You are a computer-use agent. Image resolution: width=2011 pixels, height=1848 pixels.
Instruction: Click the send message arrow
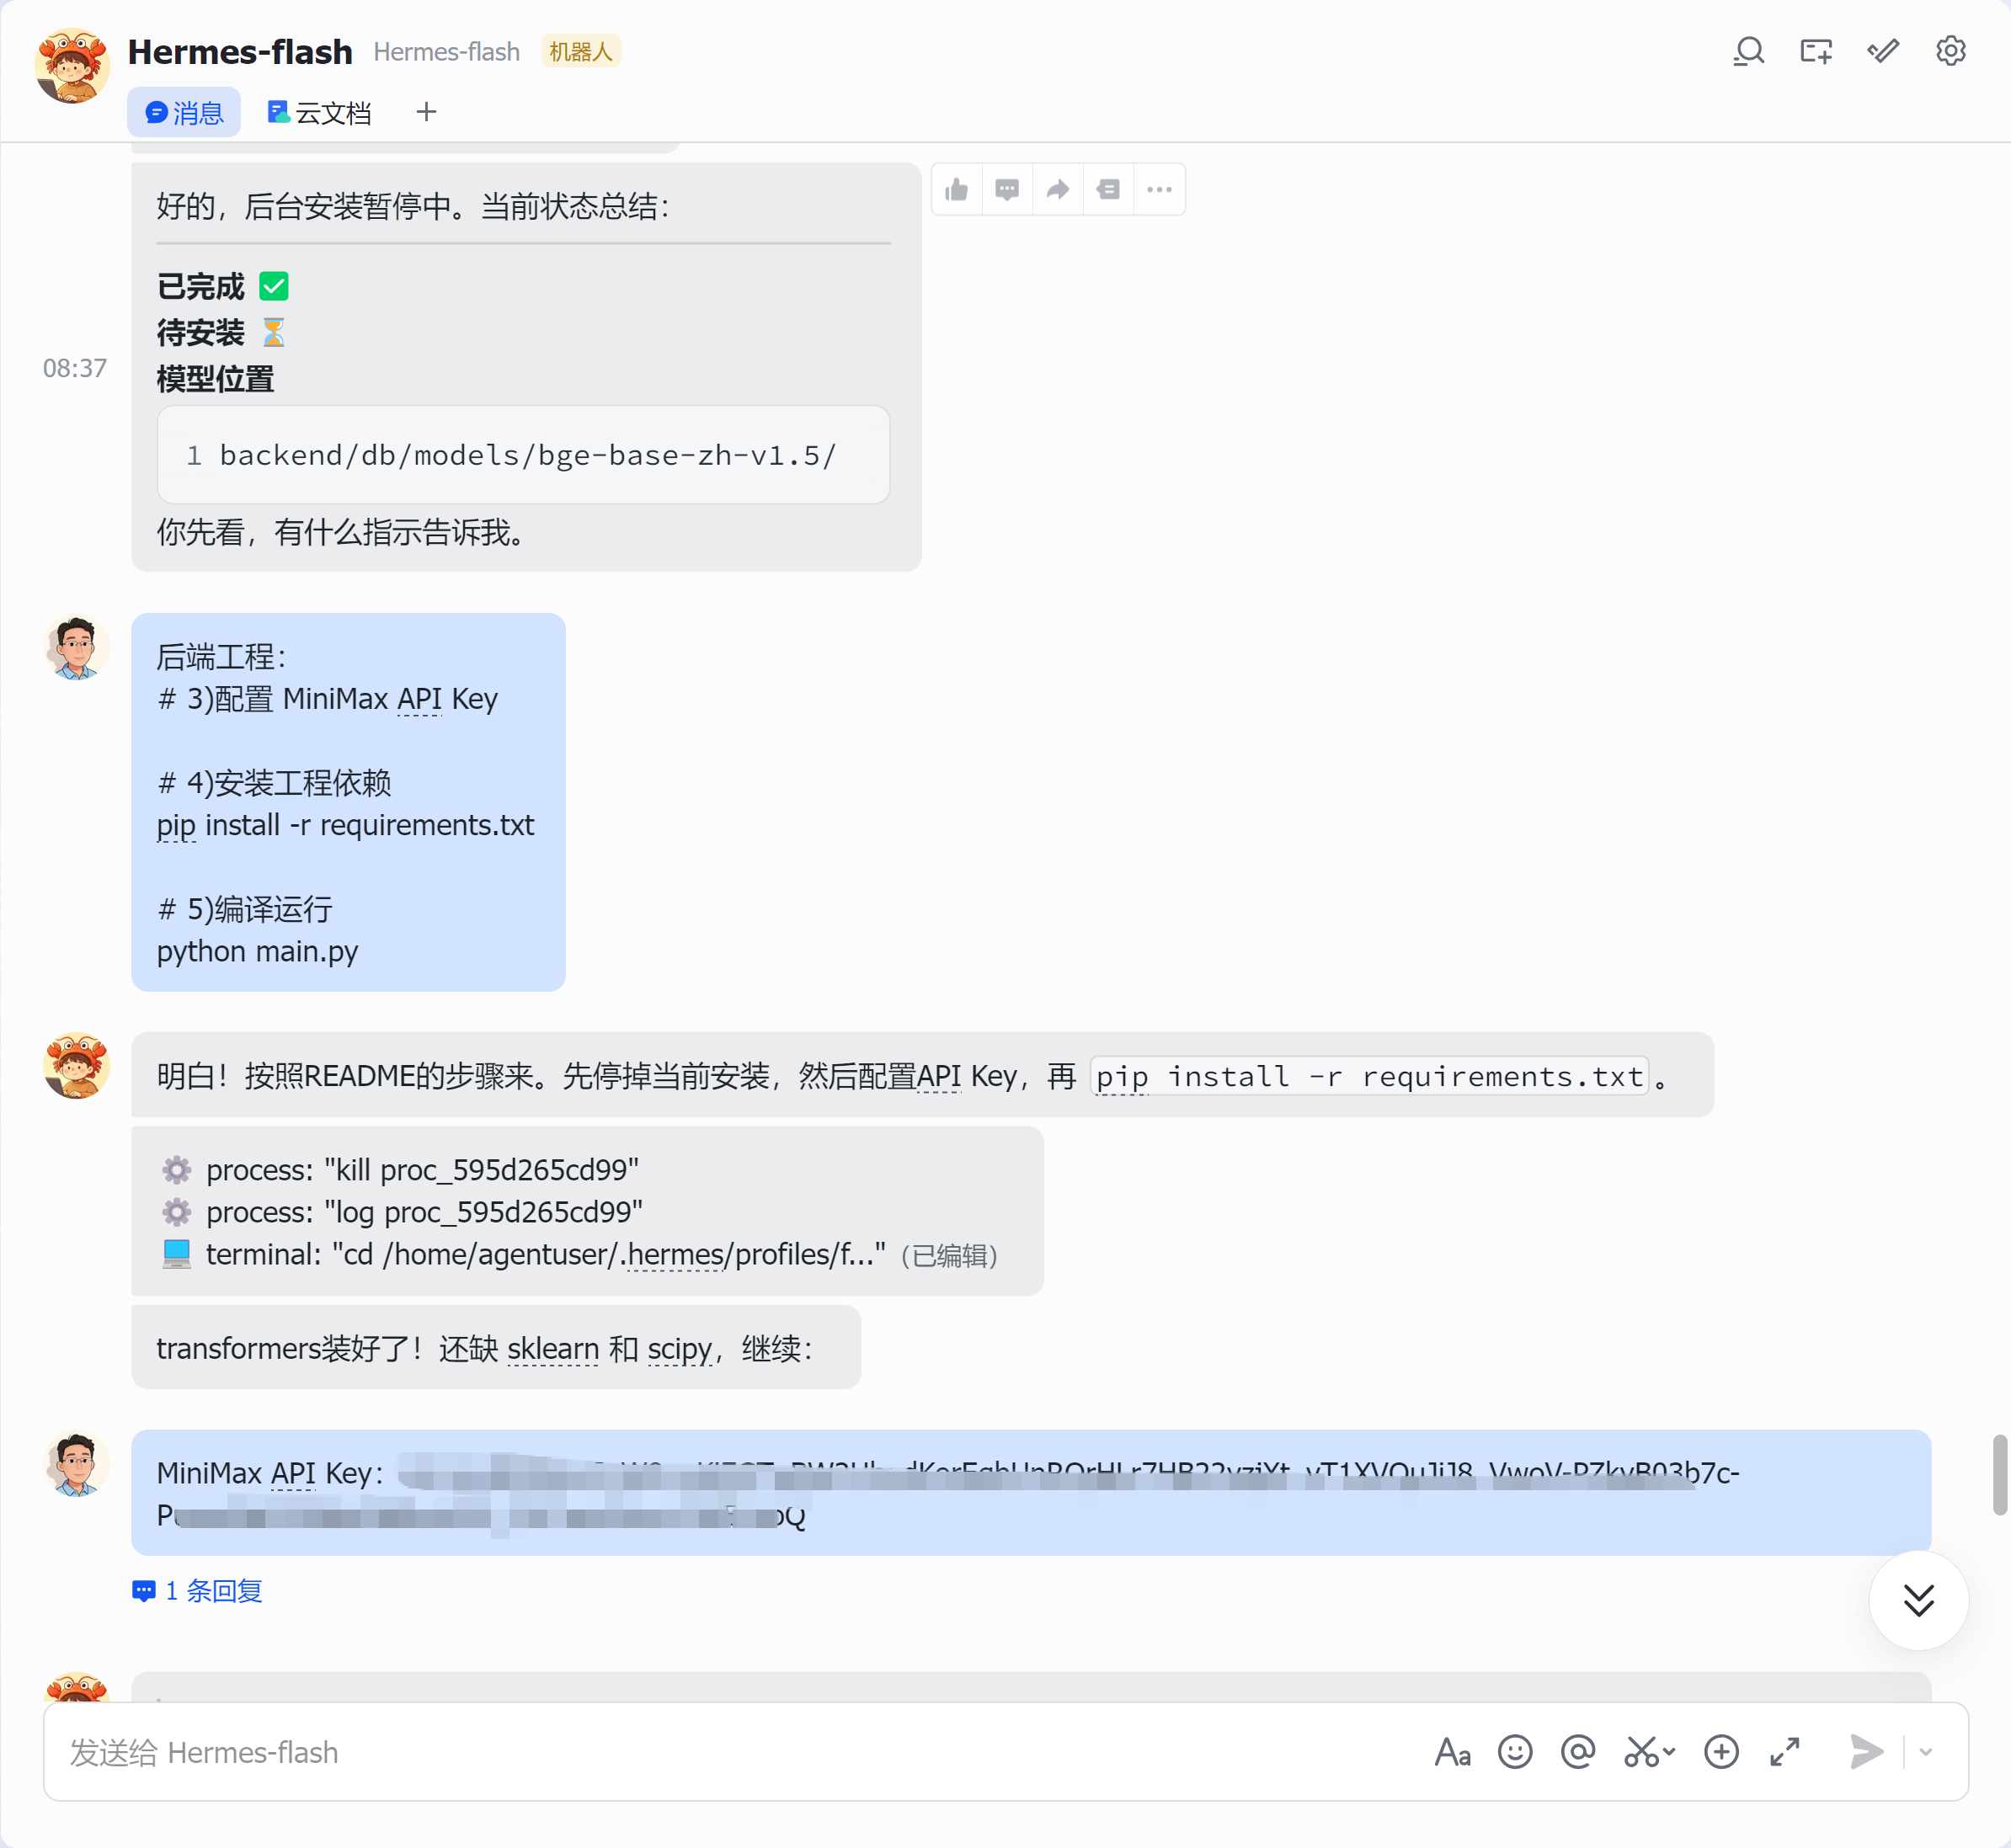pyautogui.click(x=1866, y=1752)
